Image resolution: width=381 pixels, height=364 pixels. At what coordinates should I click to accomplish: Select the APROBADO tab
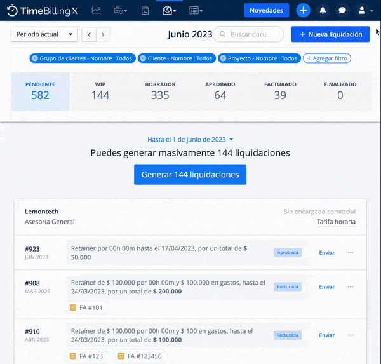(220, 91)
